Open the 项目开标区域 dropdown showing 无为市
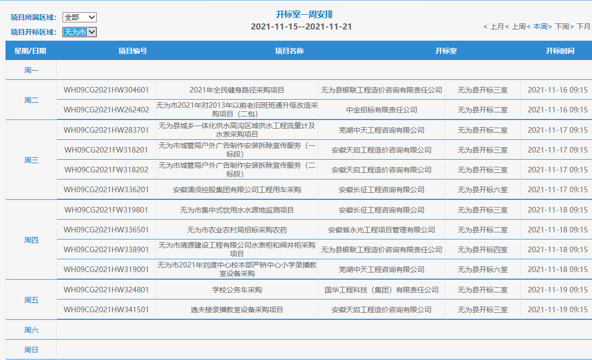592x360 pixels. click(79, 32)
